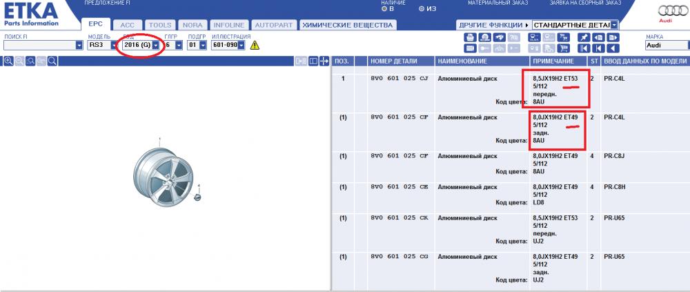Click the yellow warning triangle icon
The image size is (690, 292).
255,45
